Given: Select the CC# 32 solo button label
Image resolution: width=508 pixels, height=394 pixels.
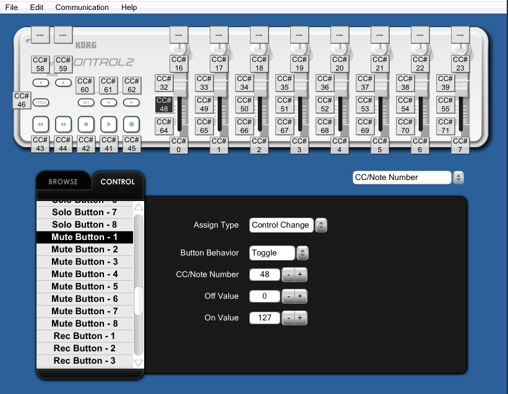Looking at the screenshot, I should click(164, 83).
